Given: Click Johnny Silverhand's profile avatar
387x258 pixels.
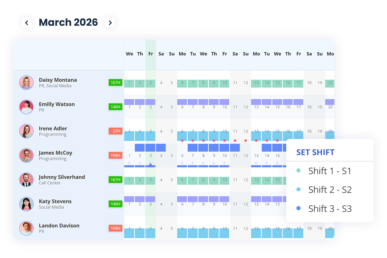Looking at the screenshot, I should point(26,180).
